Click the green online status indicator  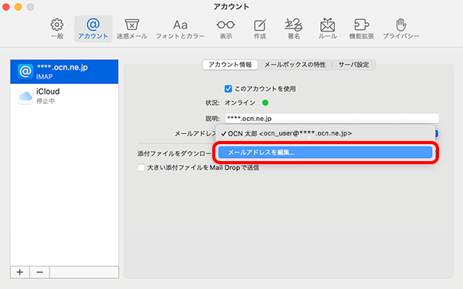click(x=265, y=102)
